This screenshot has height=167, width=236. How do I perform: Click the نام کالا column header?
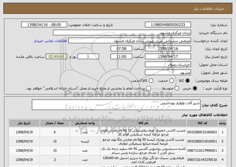143,123
